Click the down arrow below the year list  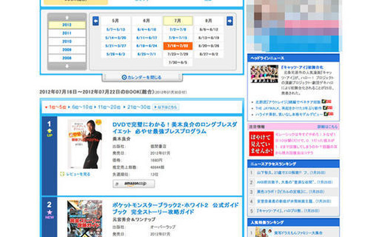67,66
